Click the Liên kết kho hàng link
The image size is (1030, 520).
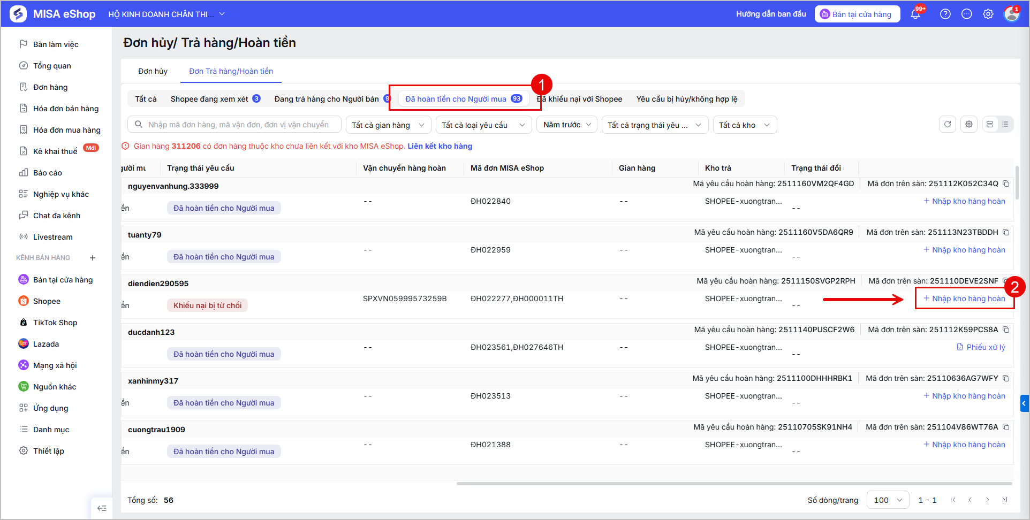(x=440, y=146)
